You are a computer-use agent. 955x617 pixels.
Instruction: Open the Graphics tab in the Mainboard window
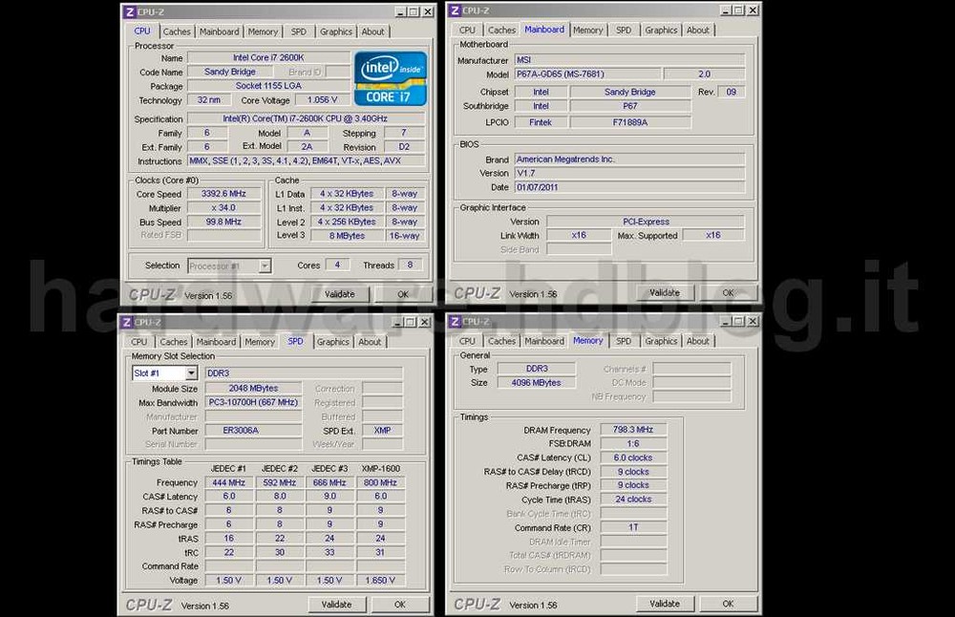click(x=661, y=31)
